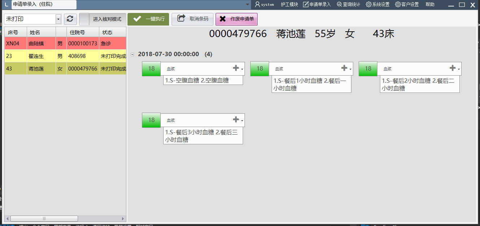Open the 未打印 status dropdown
Viewport: 480px width, 226px height.
[x=59, y=19]
